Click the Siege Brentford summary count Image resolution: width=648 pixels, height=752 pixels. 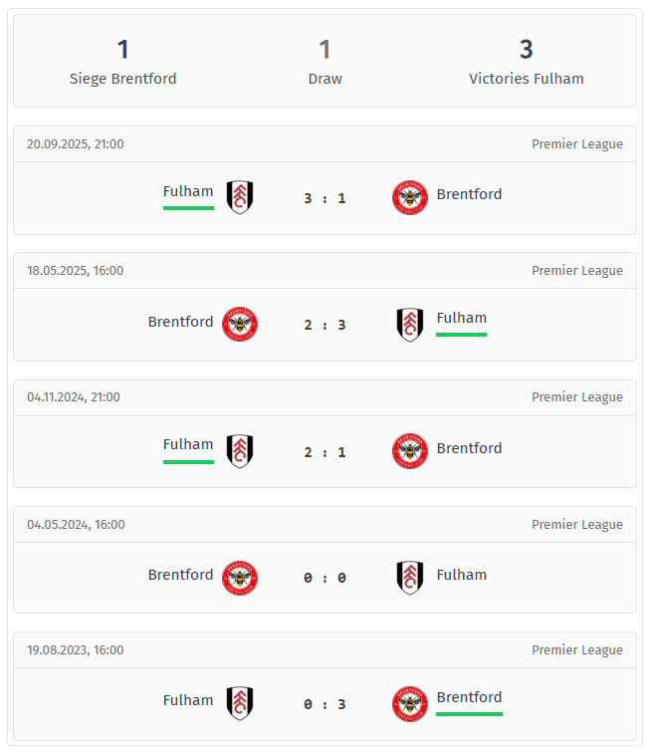(x=122, y=49)
